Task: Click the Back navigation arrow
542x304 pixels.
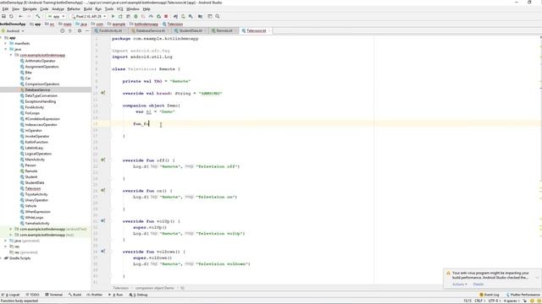Action: 20,16
